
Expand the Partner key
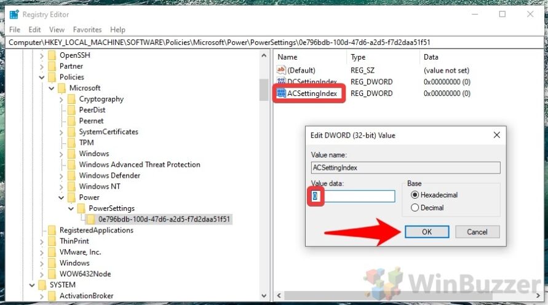[x=42, y=66]
